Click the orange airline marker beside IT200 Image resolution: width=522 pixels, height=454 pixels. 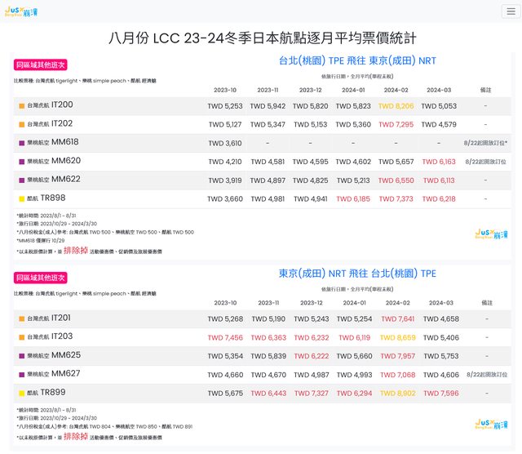pos(22,106)
